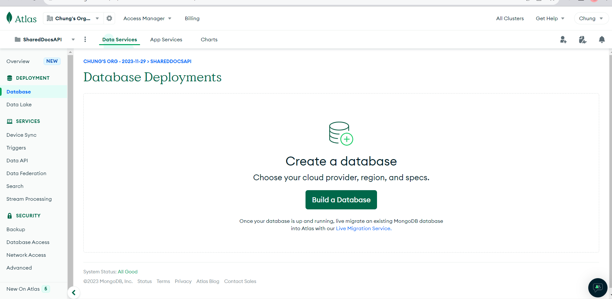The image size is (612, 299).
Task: Open Device Sync service
Action: pyautogui.click(x=21, y=135)
